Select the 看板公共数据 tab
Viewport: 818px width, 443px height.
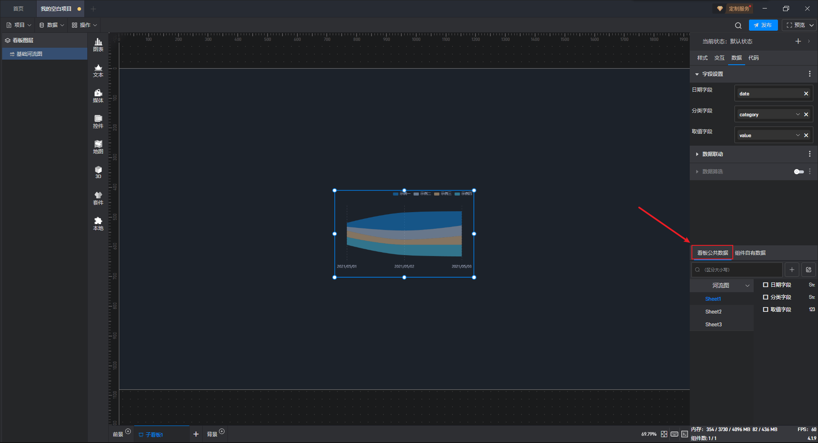pyautogui.click(x=712, y=253)
